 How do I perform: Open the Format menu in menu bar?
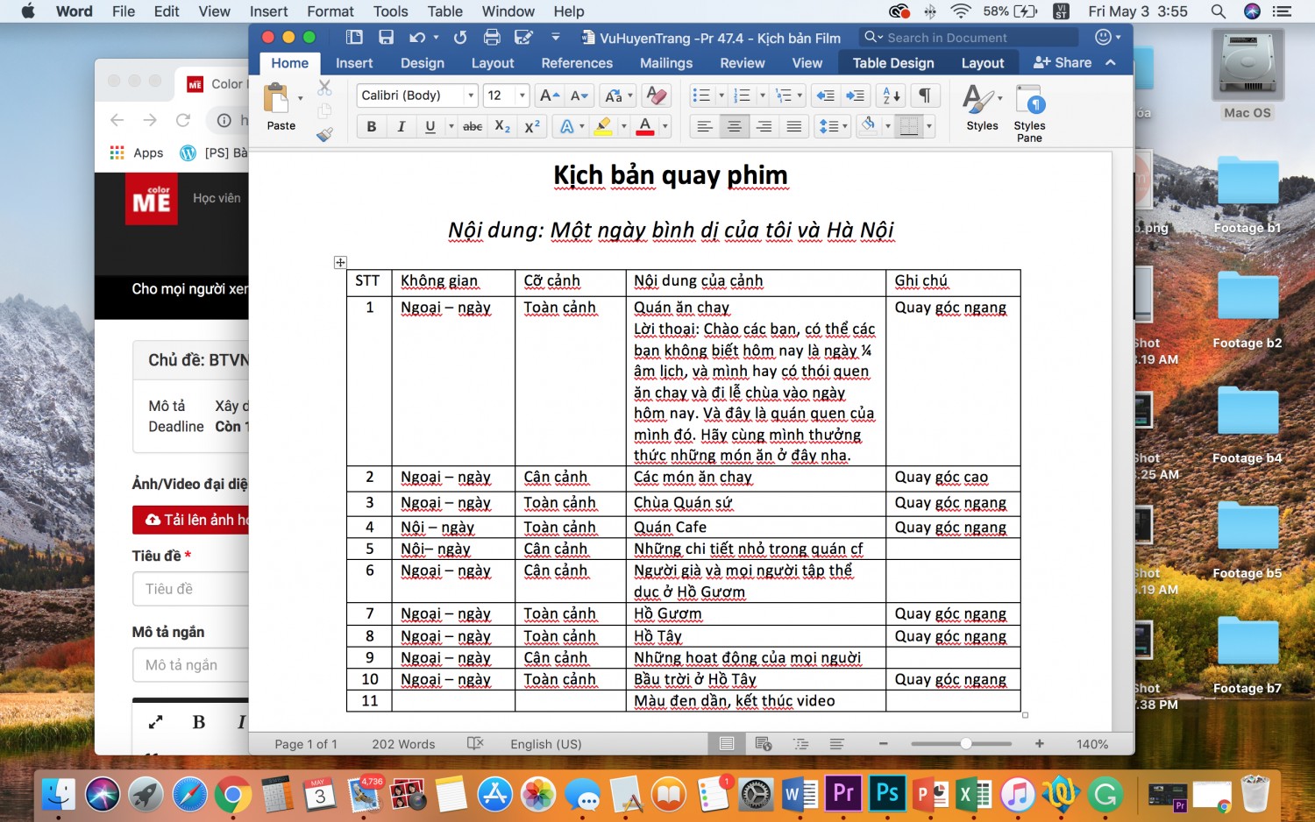point(331,11)
